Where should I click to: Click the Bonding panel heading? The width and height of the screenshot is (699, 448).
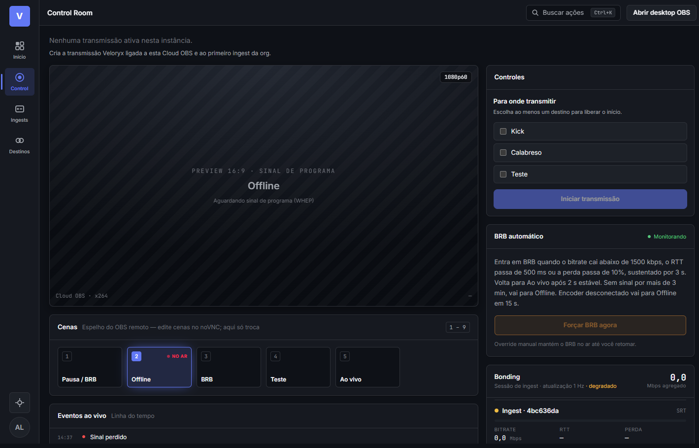(x=507, y=377)
